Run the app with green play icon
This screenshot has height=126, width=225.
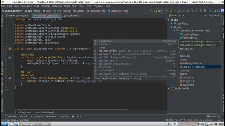[171, 11]
